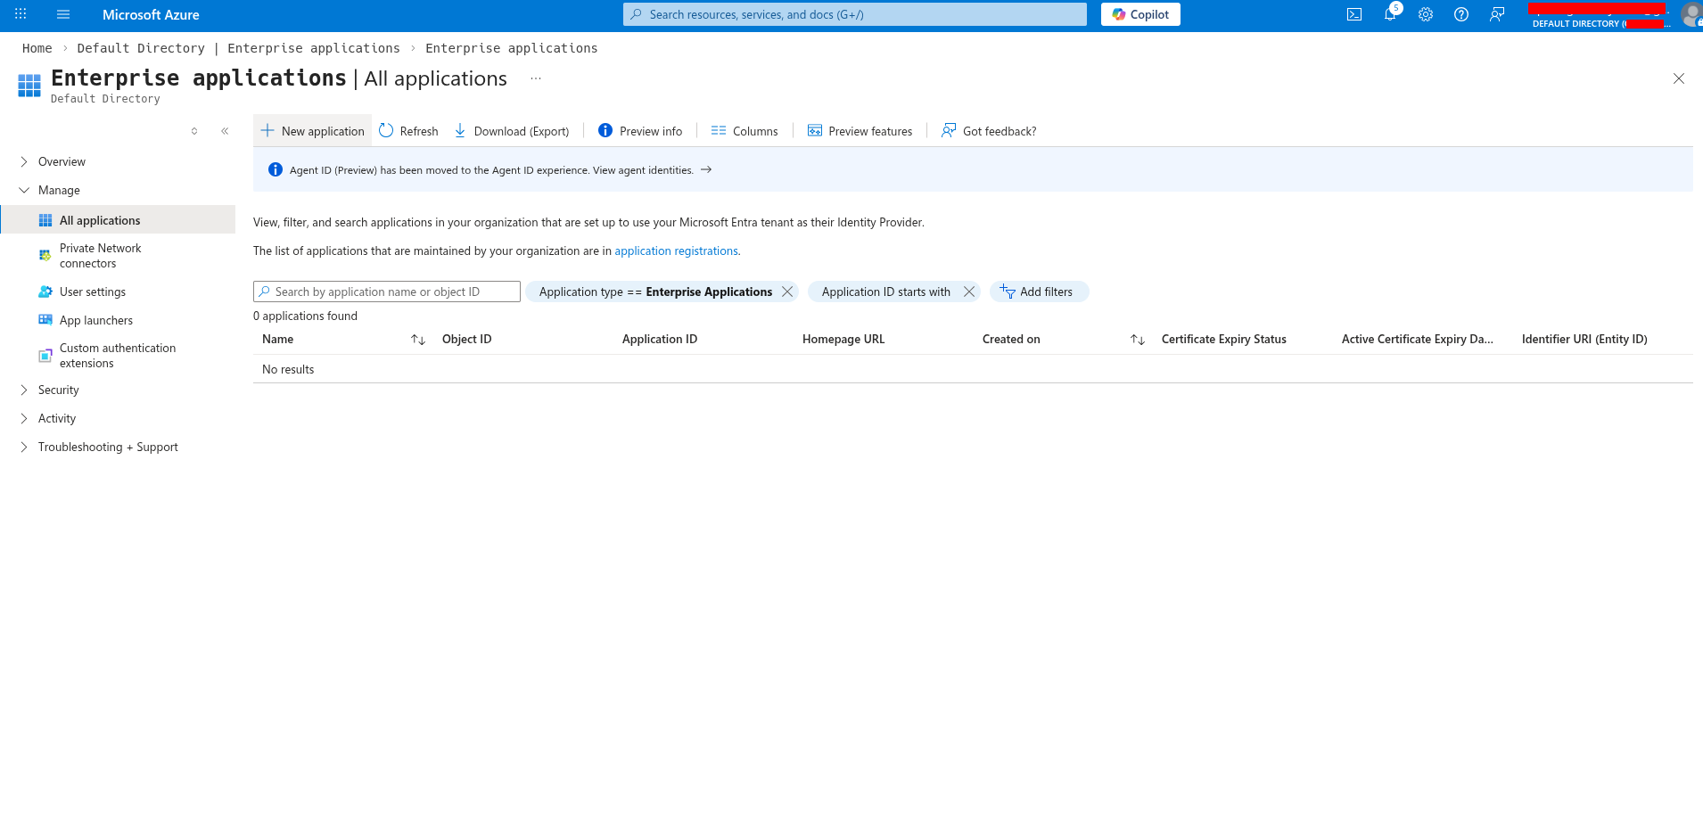Download the application list export

click(x=512, y=130)
